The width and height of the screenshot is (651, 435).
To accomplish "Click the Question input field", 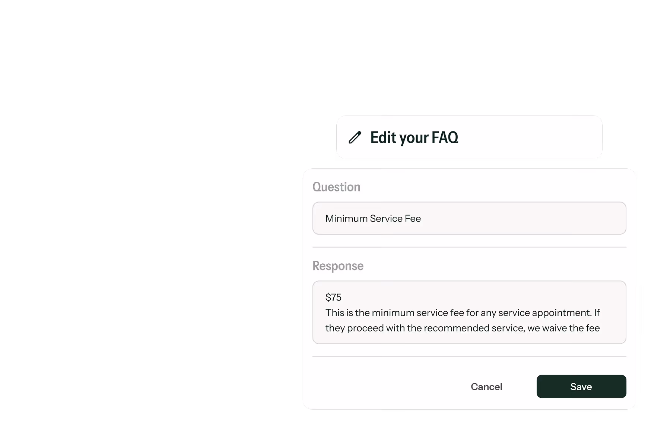I will (x=469, y=218).
